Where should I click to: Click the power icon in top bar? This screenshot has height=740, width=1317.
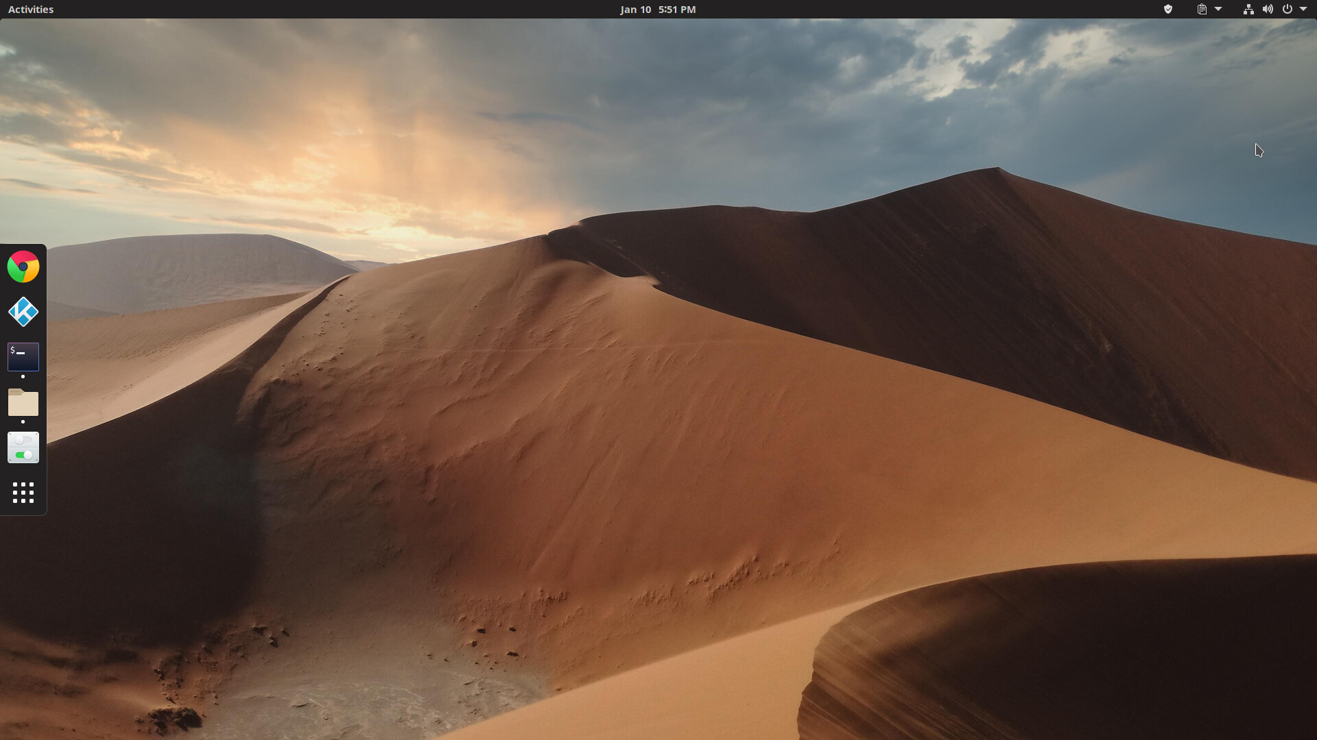pyautogui.click(x=1288, y=9)
